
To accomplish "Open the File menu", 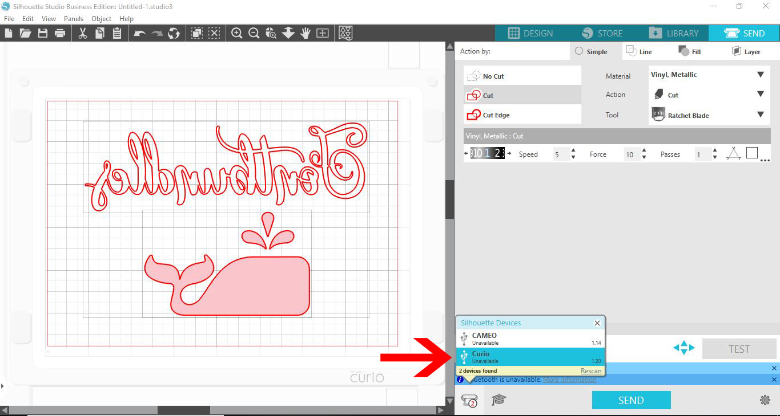I will [9, 19].
